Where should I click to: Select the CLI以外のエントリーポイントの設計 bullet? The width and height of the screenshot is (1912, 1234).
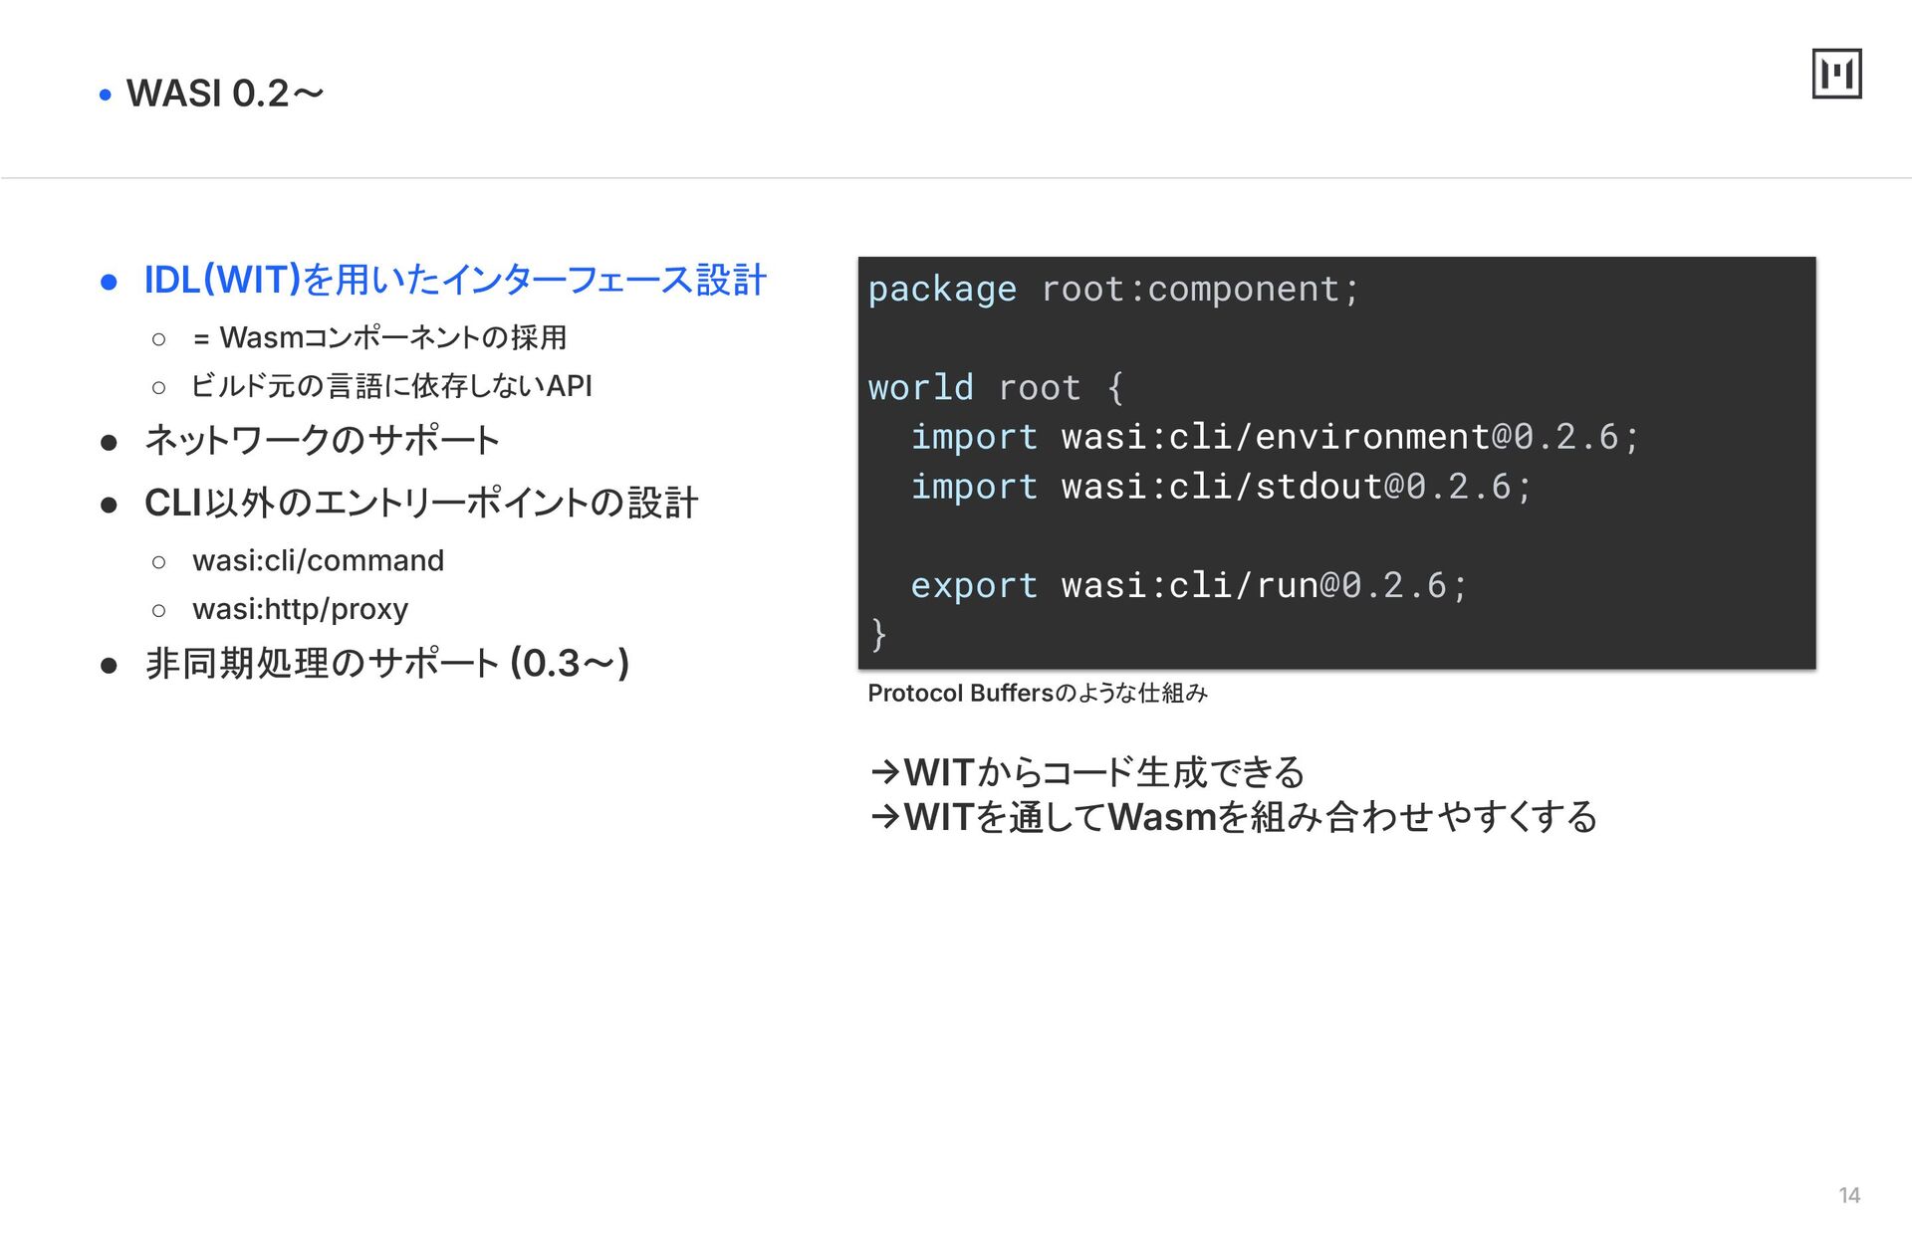tap(421, 503)
